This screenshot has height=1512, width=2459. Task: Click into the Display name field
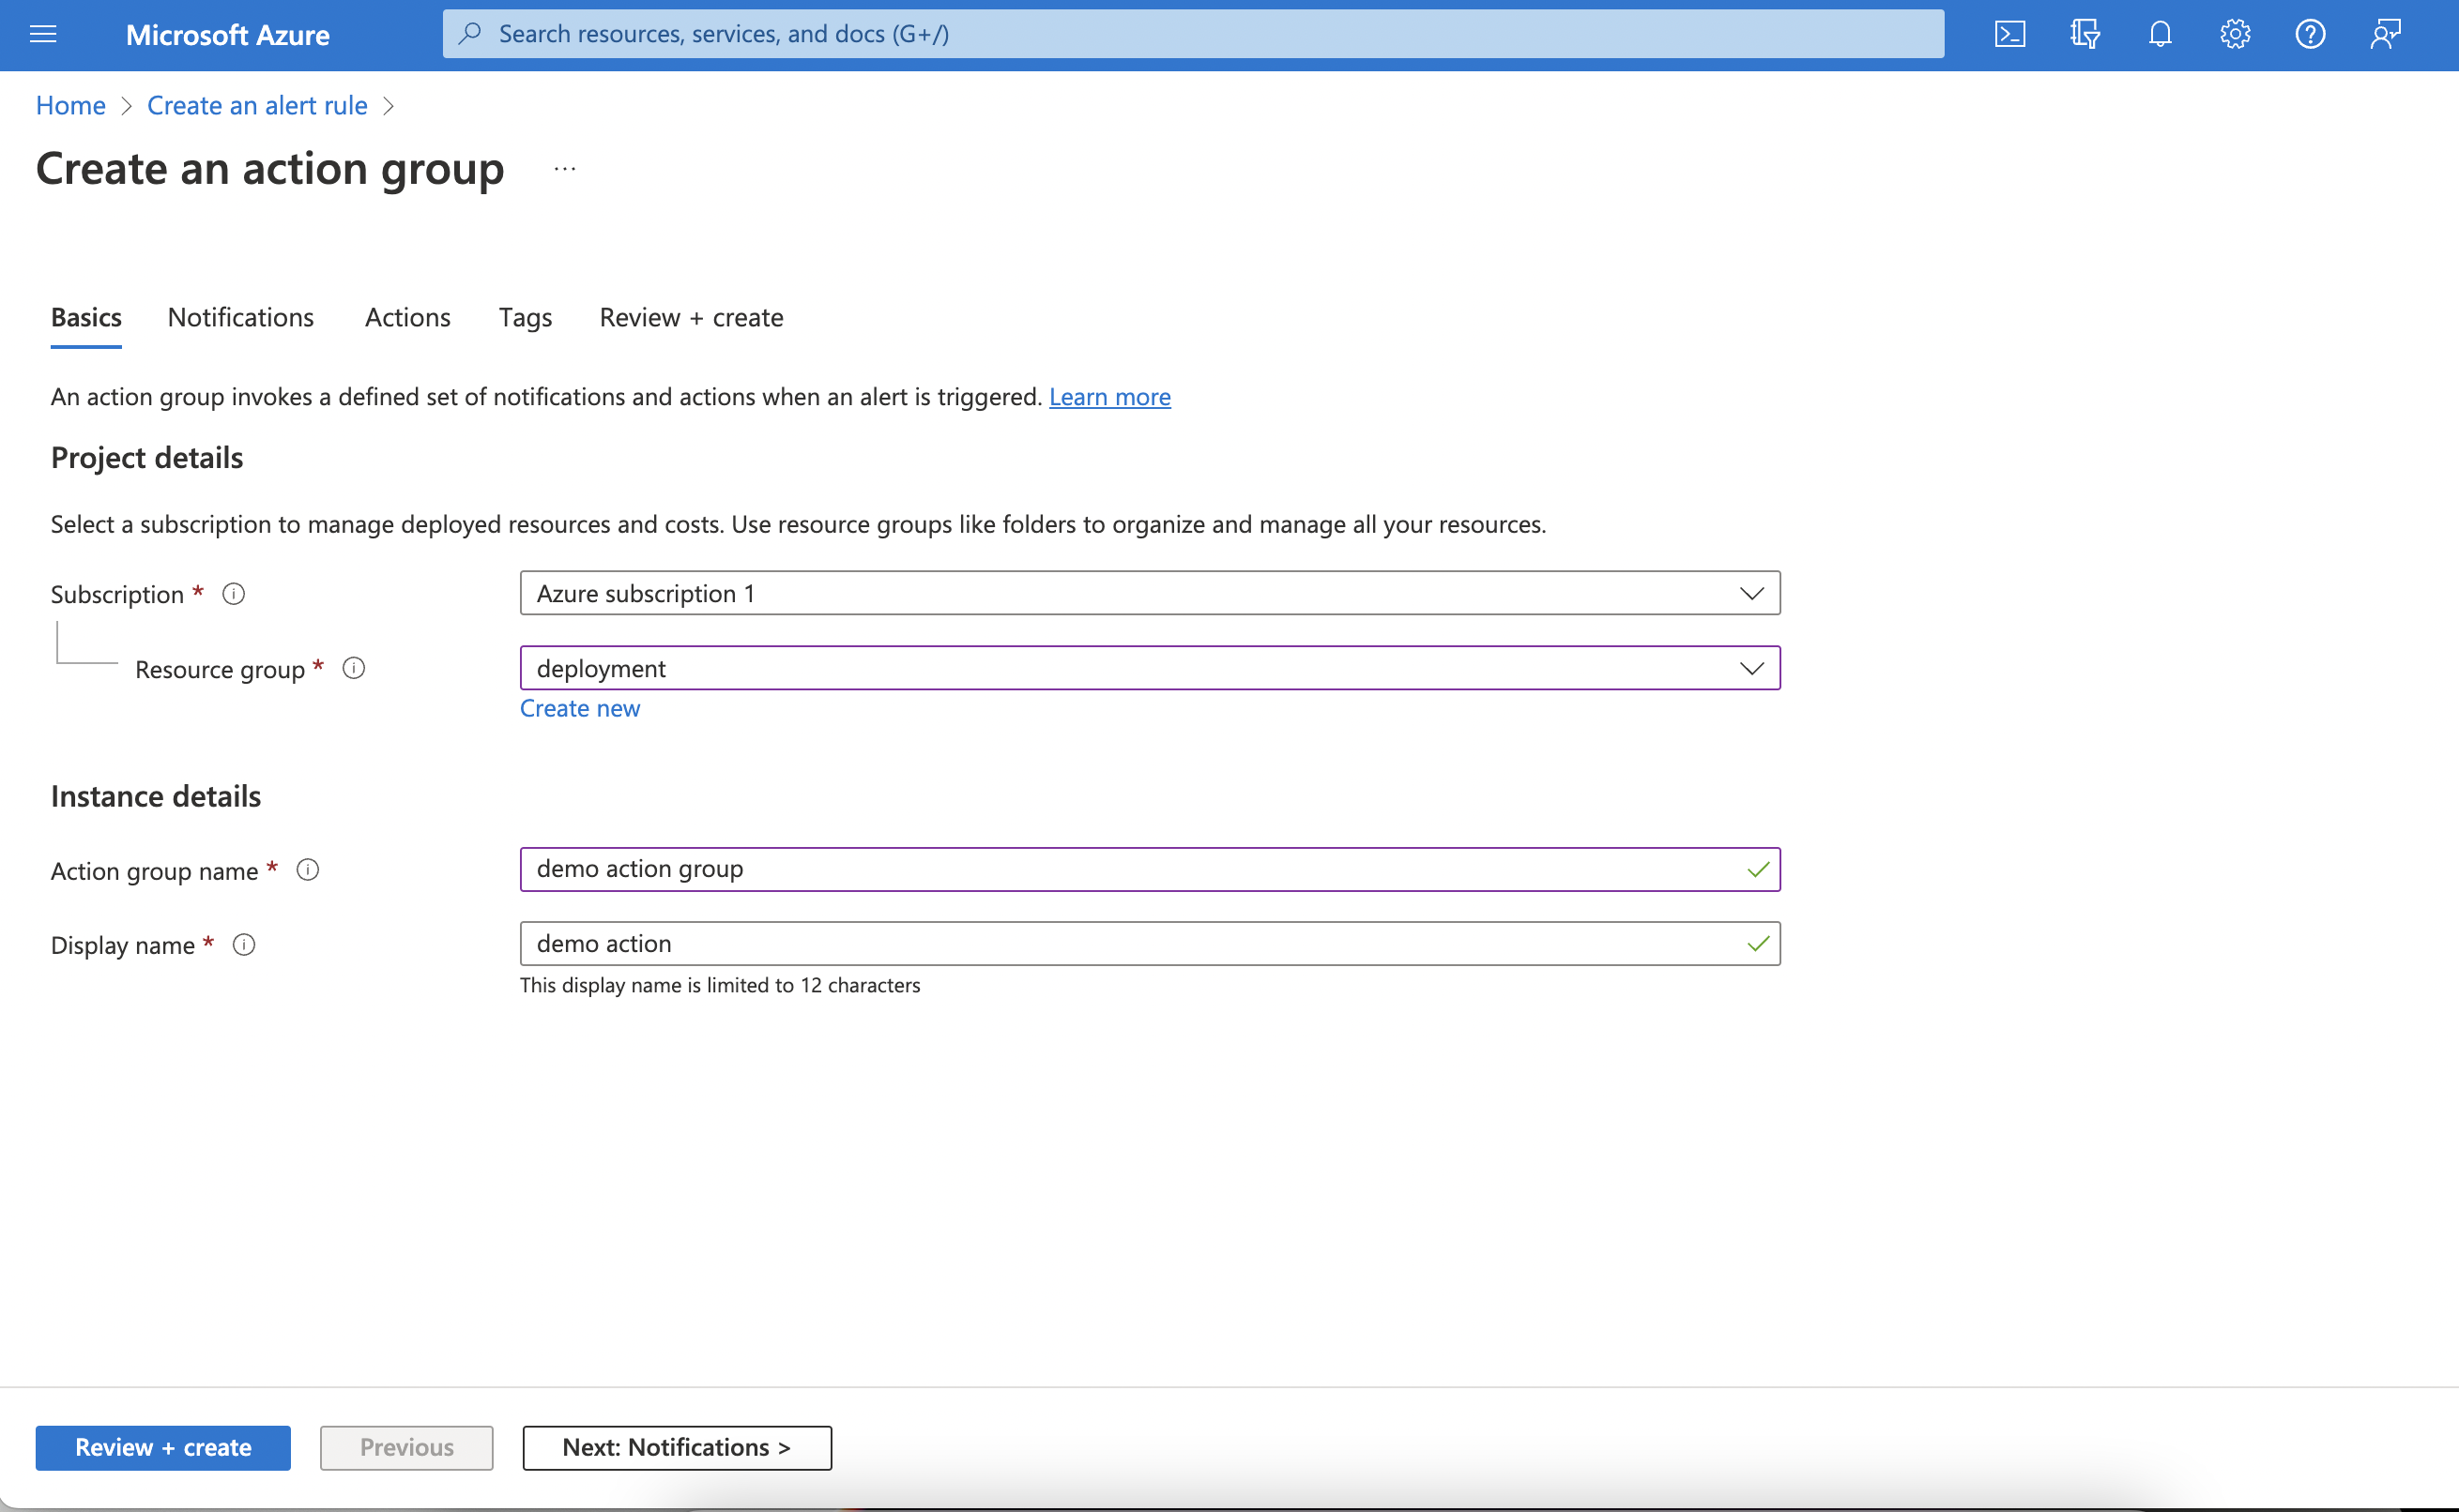click(x=1130, y=943)
